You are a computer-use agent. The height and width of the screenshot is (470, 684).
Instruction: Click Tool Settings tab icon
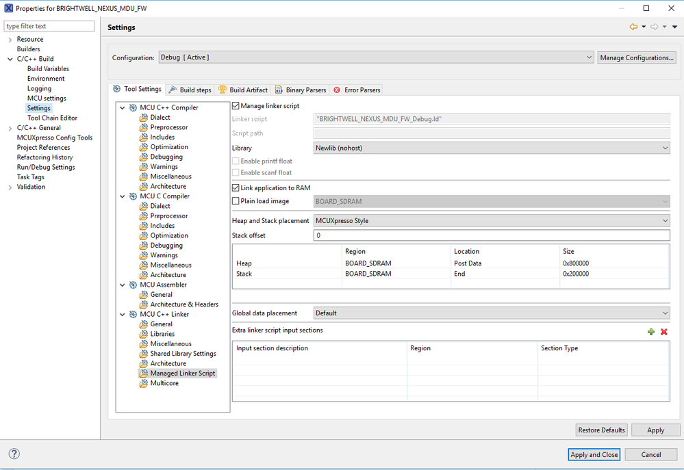(x=117, y=89)
